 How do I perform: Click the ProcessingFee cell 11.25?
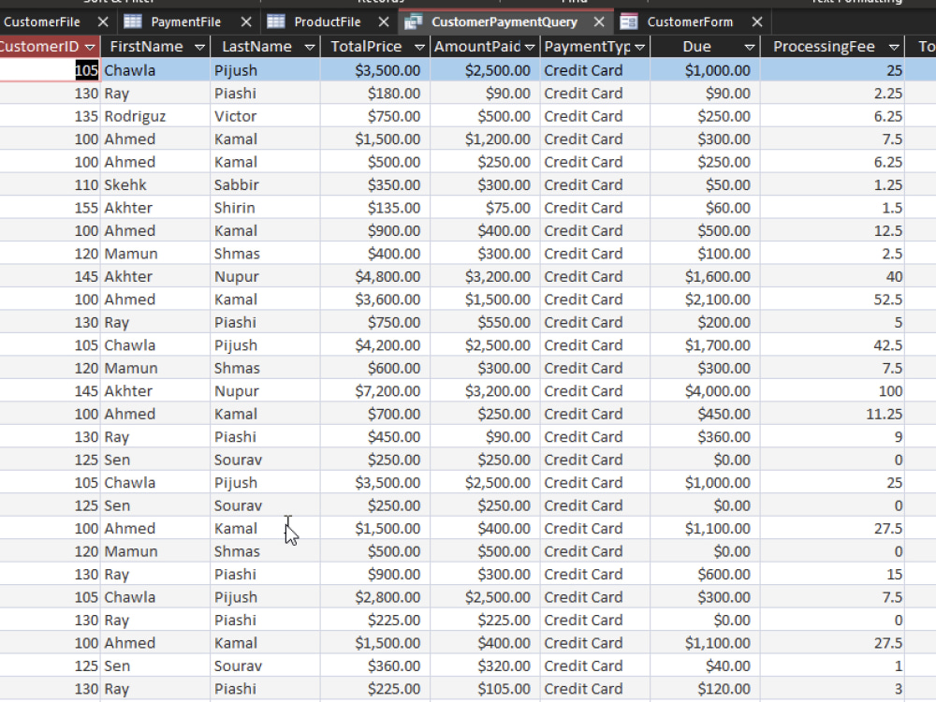(x=832, y=415)
